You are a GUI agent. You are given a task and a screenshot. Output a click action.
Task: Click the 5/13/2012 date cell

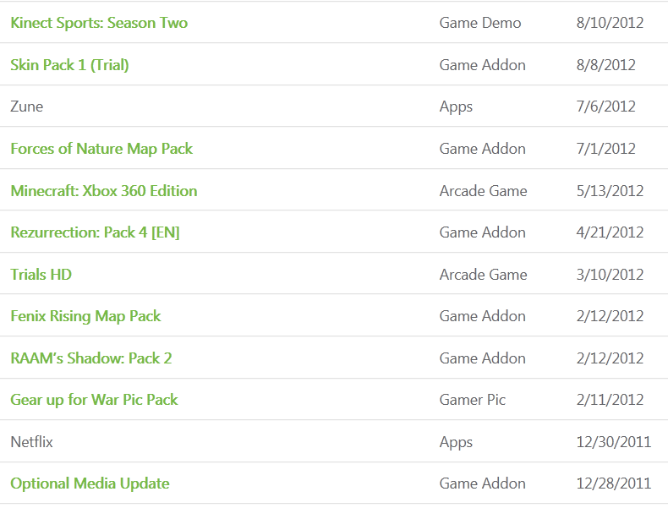[x=610, y=191]
